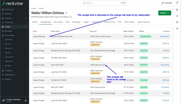
Task: Switch to the Ledger tab
Action: pos(86,22)
